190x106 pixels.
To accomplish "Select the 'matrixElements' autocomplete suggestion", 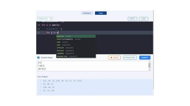I will click(x=76, y=39).
